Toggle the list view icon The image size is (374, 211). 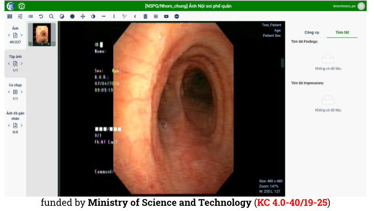click(31, 16)
